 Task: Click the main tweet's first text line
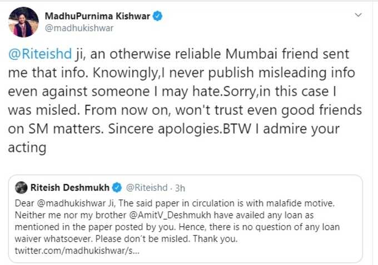[x=178, y=54]
